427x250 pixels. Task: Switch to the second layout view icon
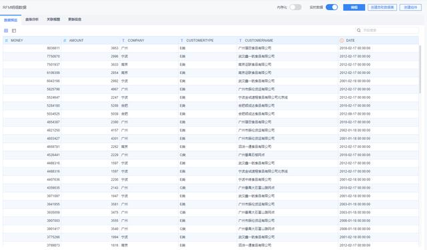(x=14, y=31)
